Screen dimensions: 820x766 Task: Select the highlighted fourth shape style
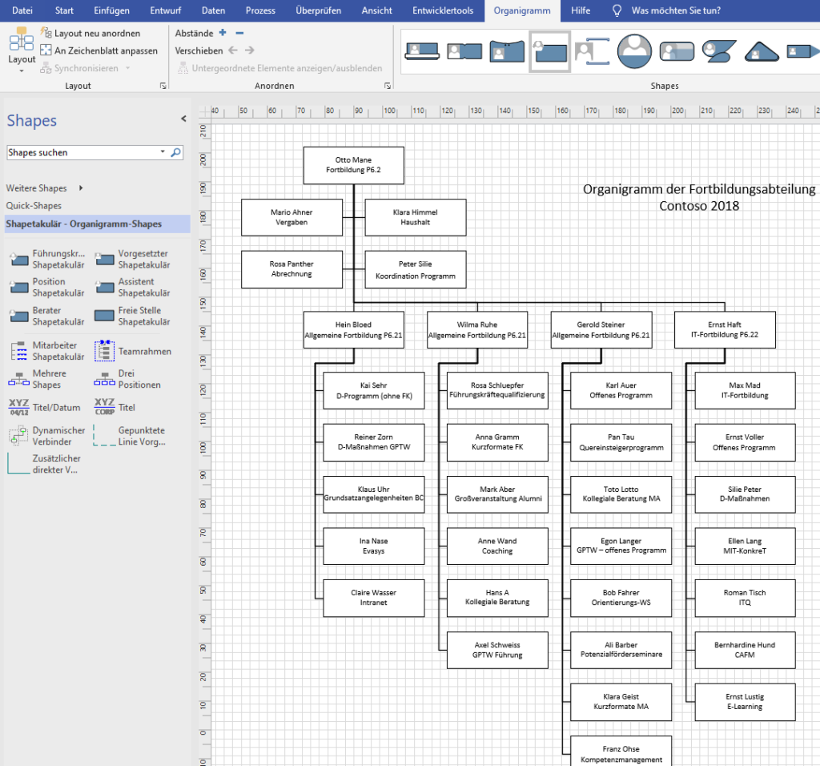click(x=549, y=51)
